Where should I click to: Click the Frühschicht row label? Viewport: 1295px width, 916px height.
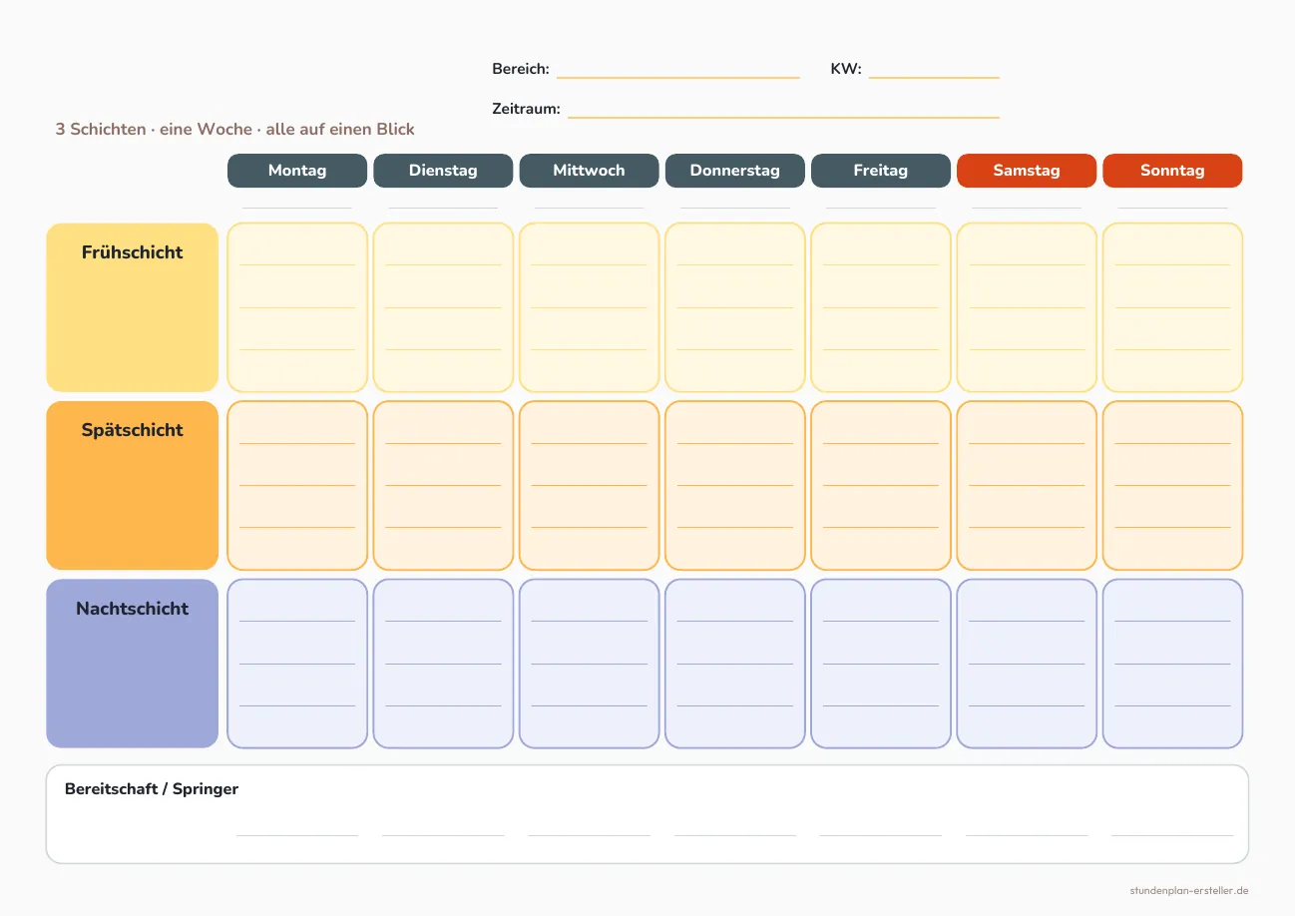132,307
